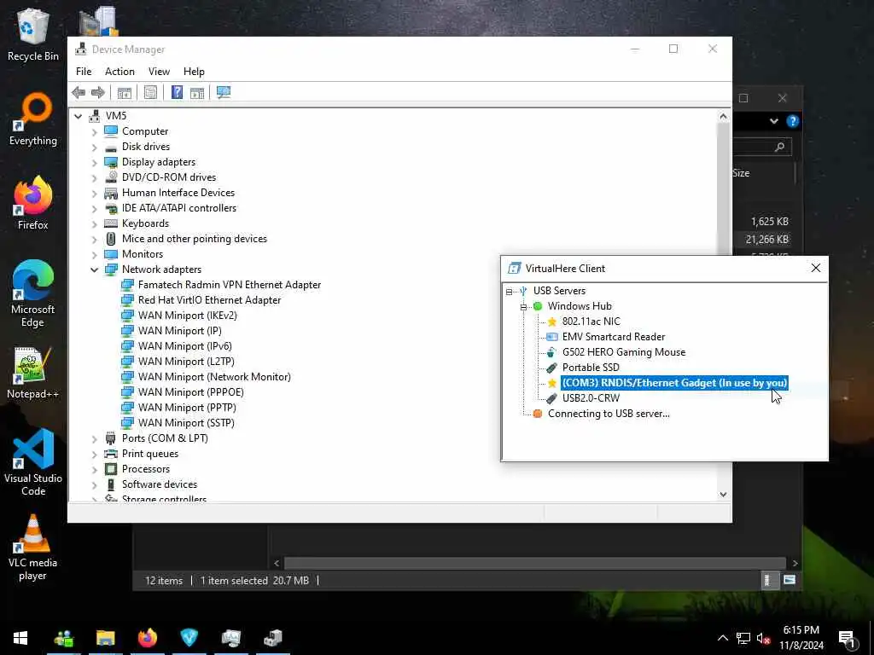Click Scan for hardware changes monitor icon
This screenshot has height=655, width=874.
click(x=224, y=92)
